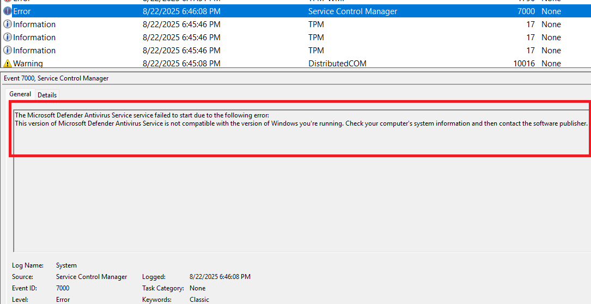The image size is (591, 304).
Task: Click event ID 10016 in the Warning row
Action: click(524, 63)
